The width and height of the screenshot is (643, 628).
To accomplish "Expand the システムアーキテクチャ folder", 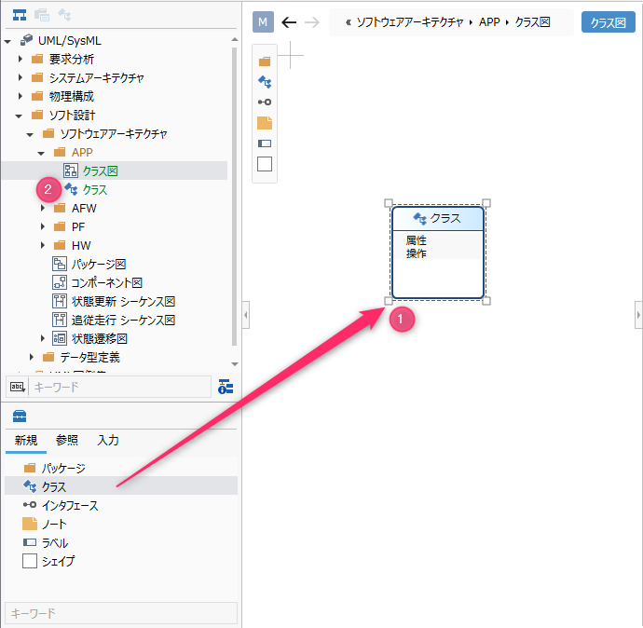I will coord(21,77).
